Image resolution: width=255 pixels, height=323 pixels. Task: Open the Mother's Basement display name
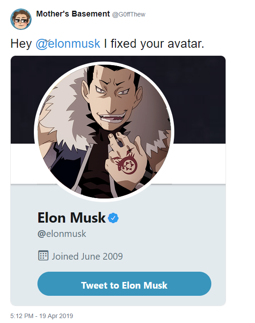pos(73,14)
